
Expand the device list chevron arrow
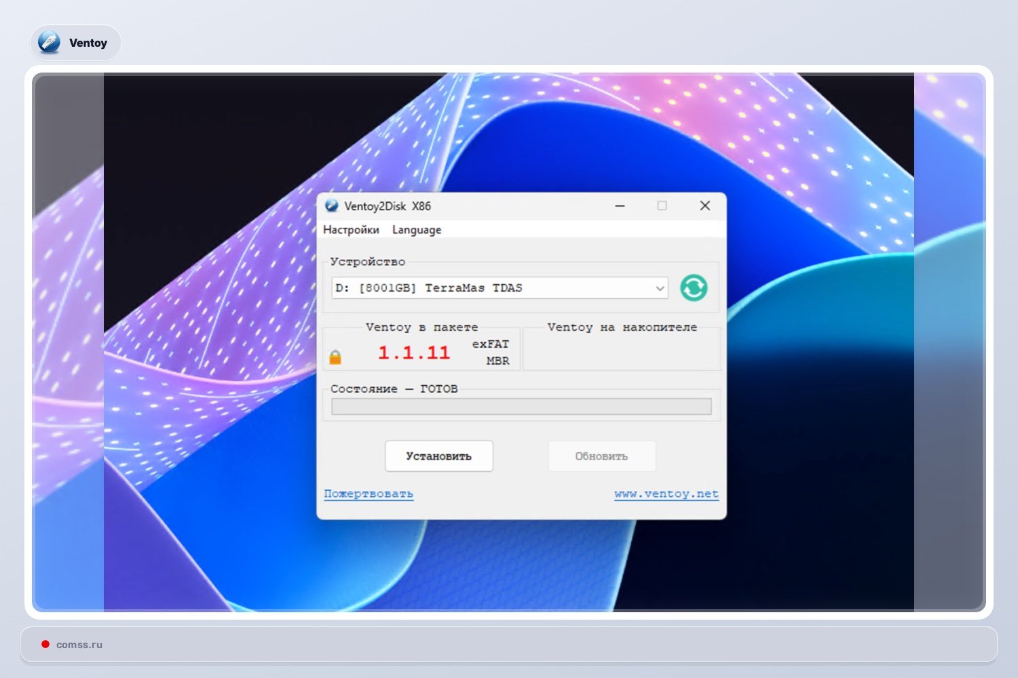(x=660, y=288)
